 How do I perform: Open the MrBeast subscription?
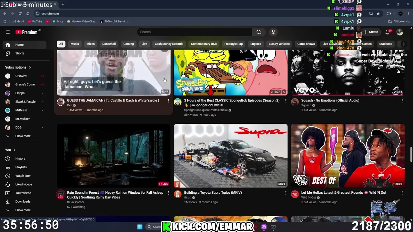25,110
